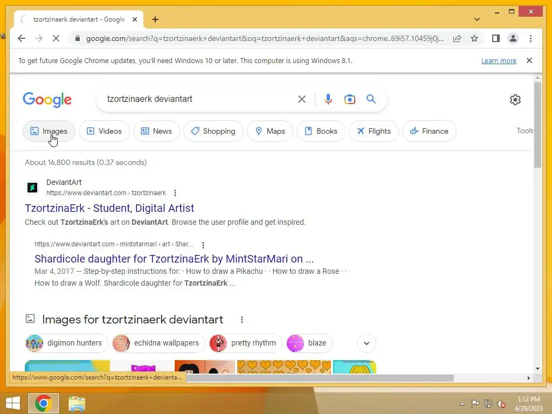Open the tab search dropdown arrow
Screen dimensions: 552x414
click(477, 19)
